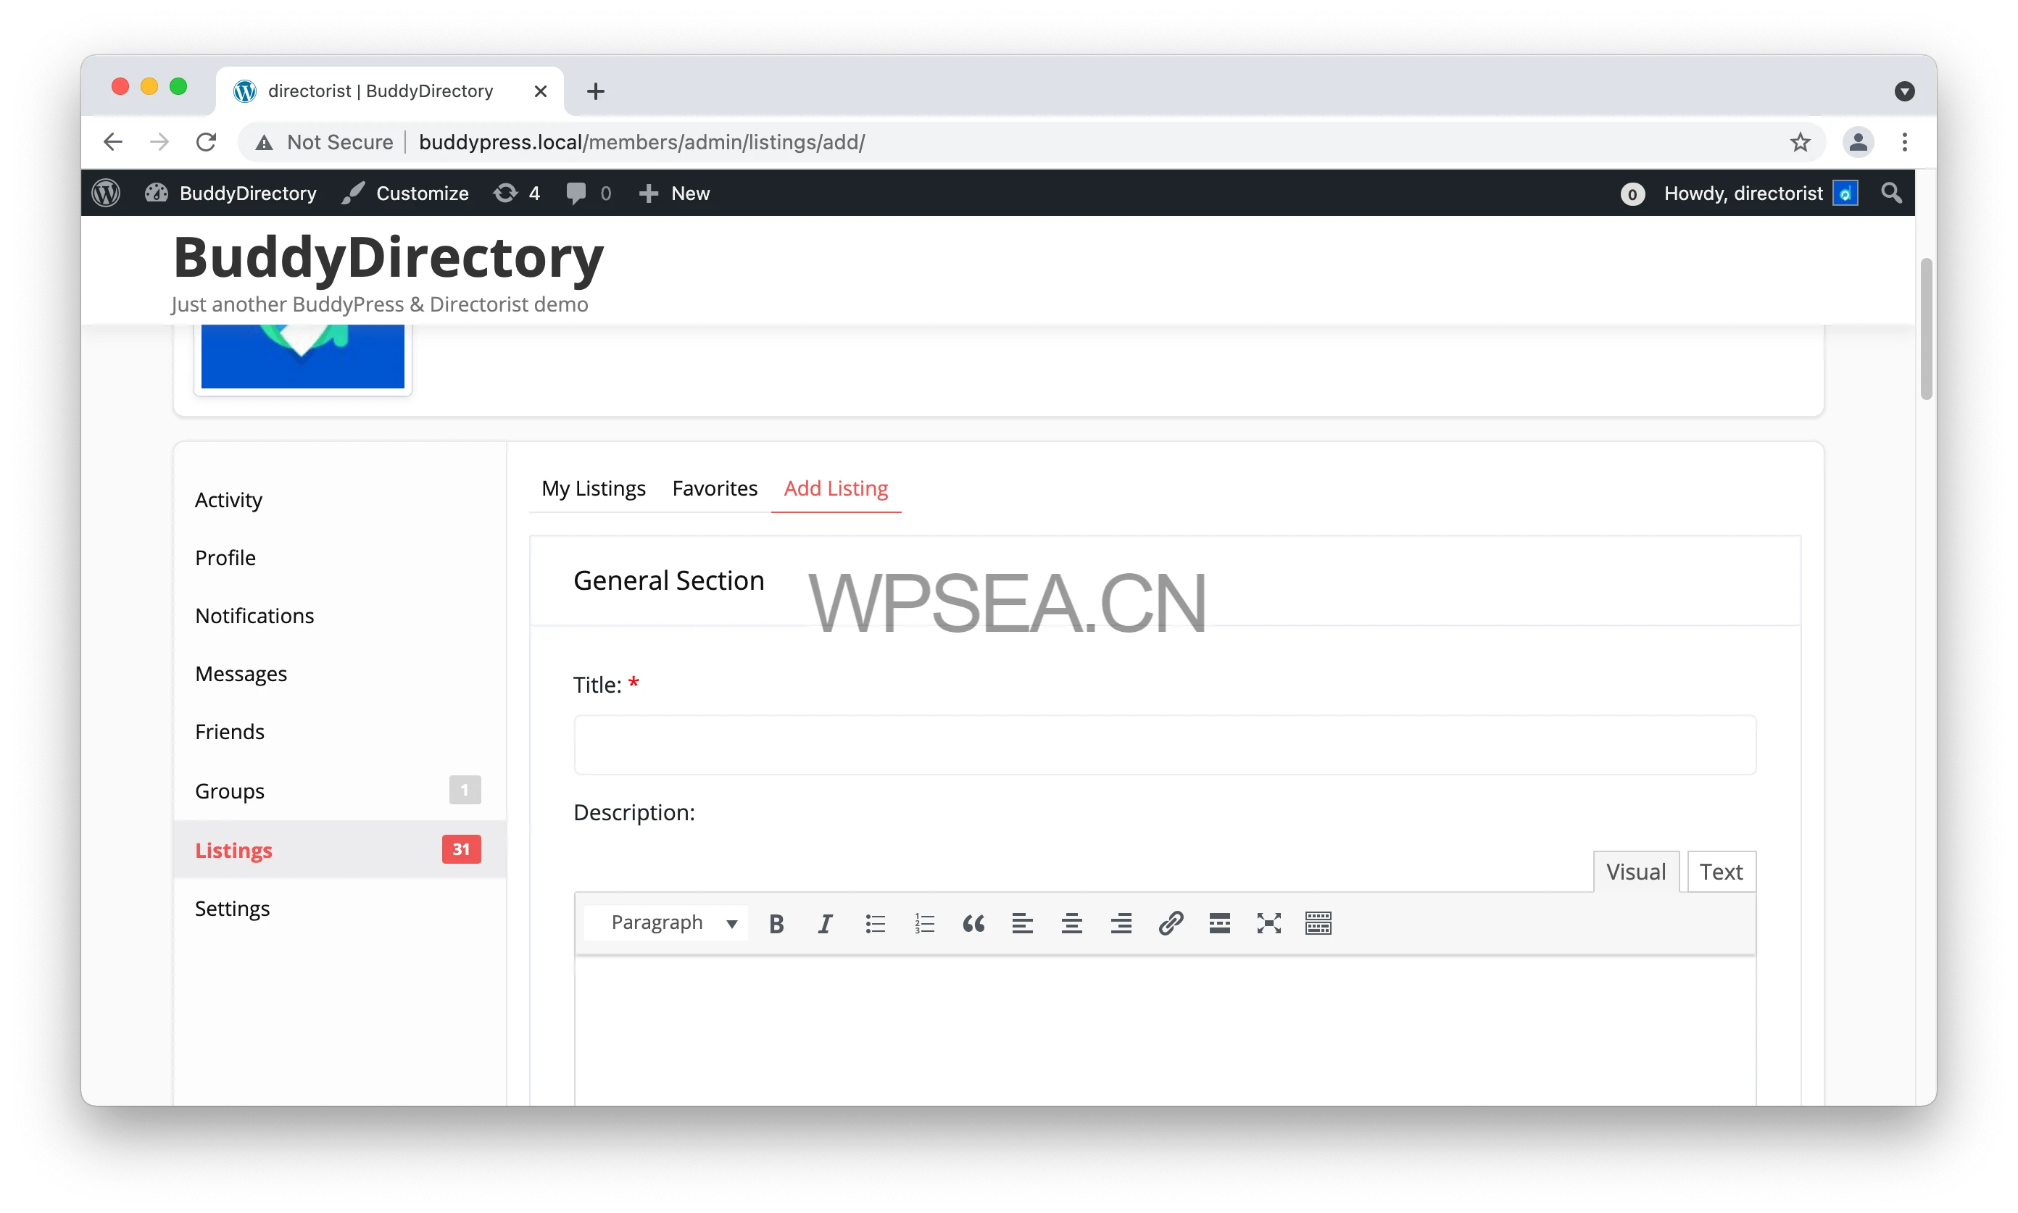Bookmark this page with the star icon
This screenshot has width=2018, height=1213.
(x=1800, y=142)
